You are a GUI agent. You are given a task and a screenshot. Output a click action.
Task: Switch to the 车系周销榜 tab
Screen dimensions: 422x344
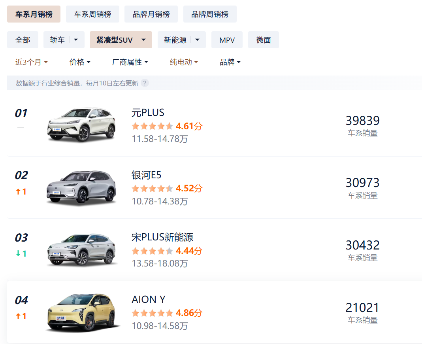[x=92, y=14]
